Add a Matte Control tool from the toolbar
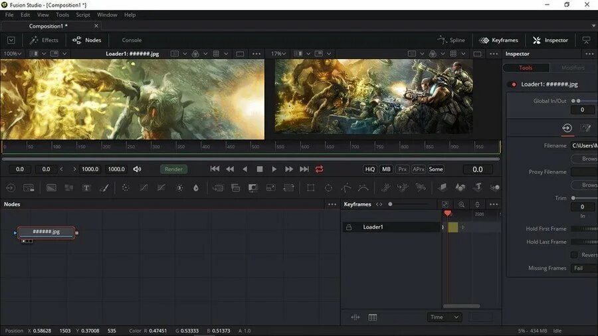This screenshot has width=598, height=336. [x=253, y=188]
